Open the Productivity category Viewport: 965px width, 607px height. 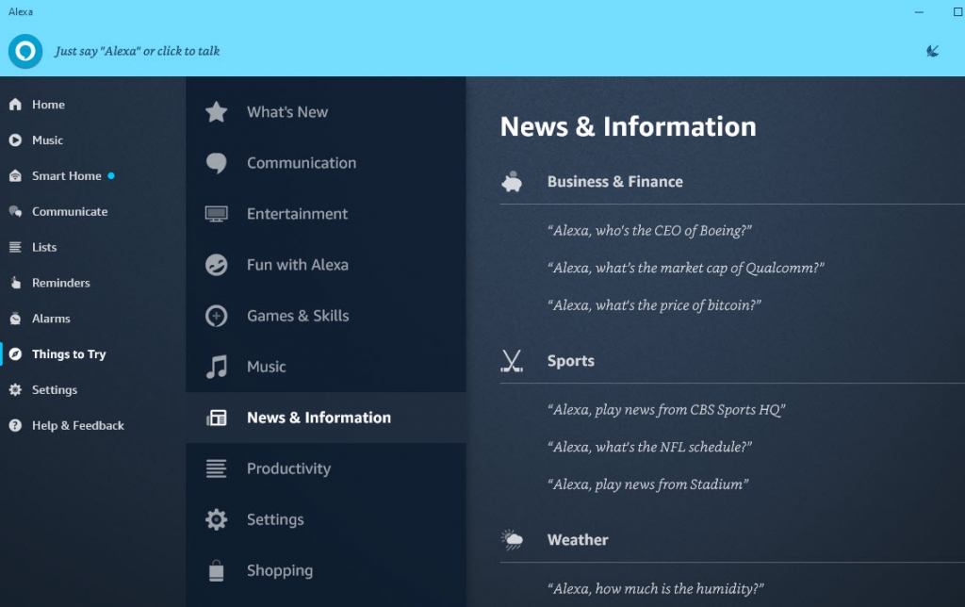click(288, 468)
